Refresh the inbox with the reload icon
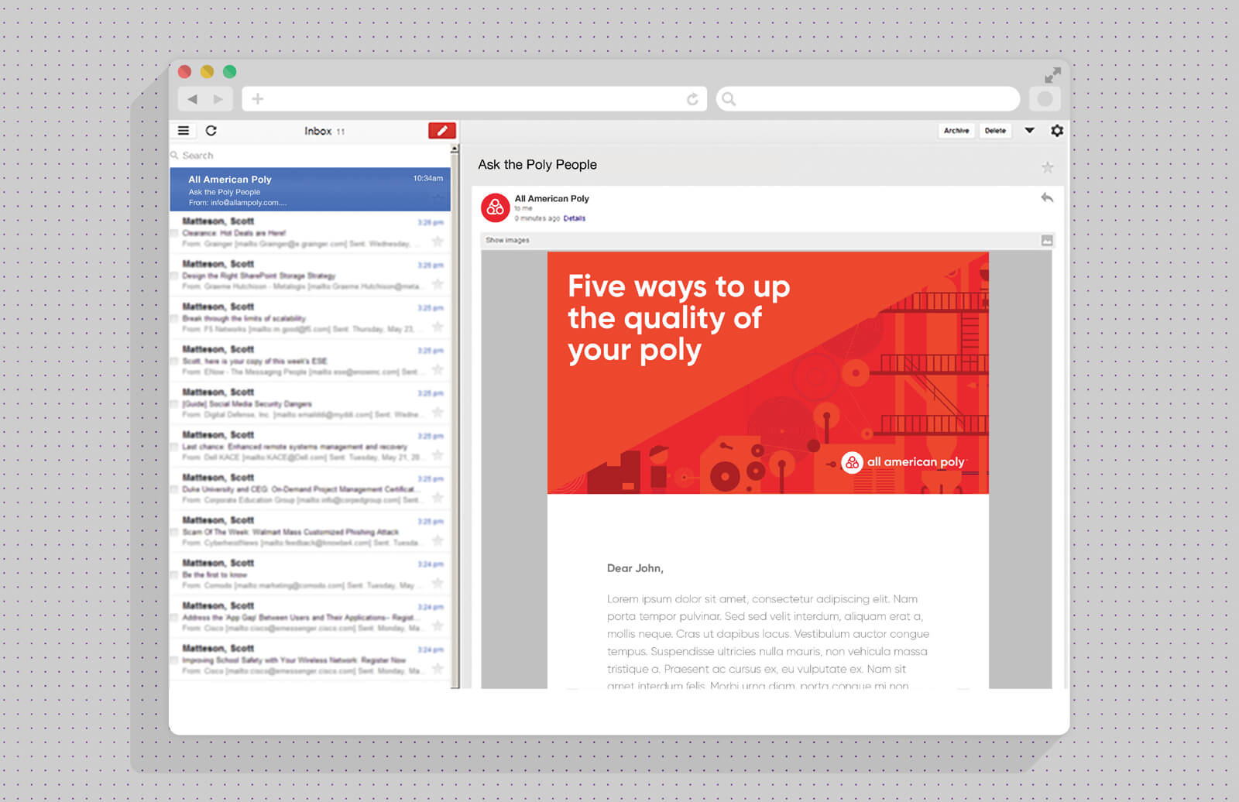The height and width of the screenshot is (802, 1239). point(211,131)
